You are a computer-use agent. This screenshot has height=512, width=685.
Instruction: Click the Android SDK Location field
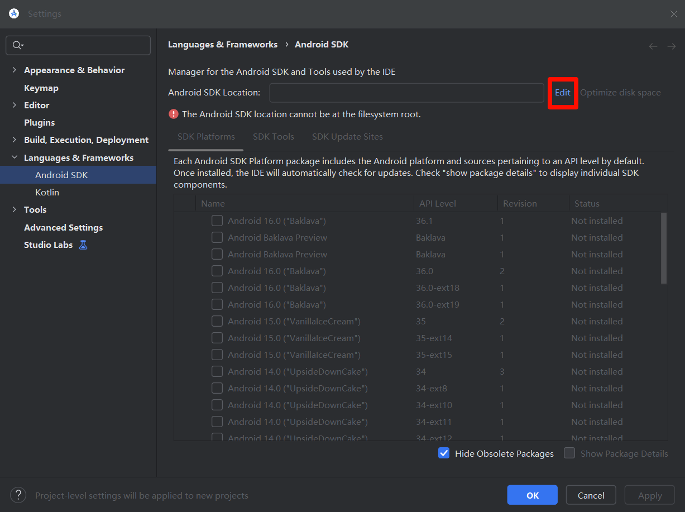(406, 93)
